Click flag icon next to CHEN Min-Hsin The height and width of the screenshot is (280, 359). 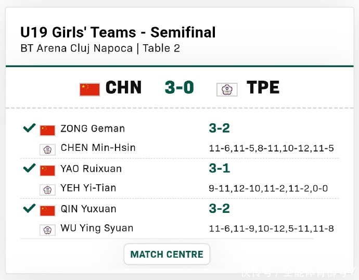tap(47, 149)
